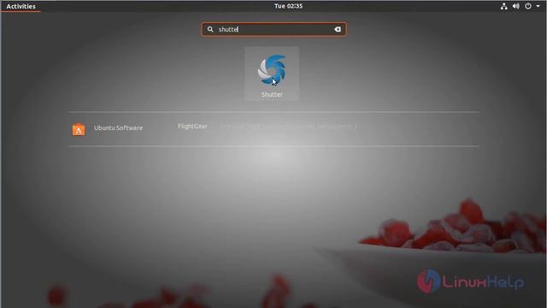
Task: Open the volume indicator
Action: 516,6
